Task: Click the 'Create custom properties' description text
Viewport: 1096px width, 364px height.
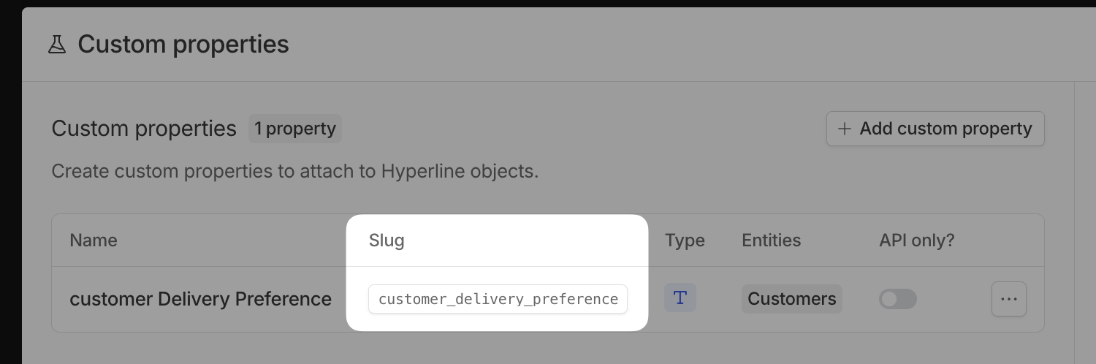Action: pos(294,172)
